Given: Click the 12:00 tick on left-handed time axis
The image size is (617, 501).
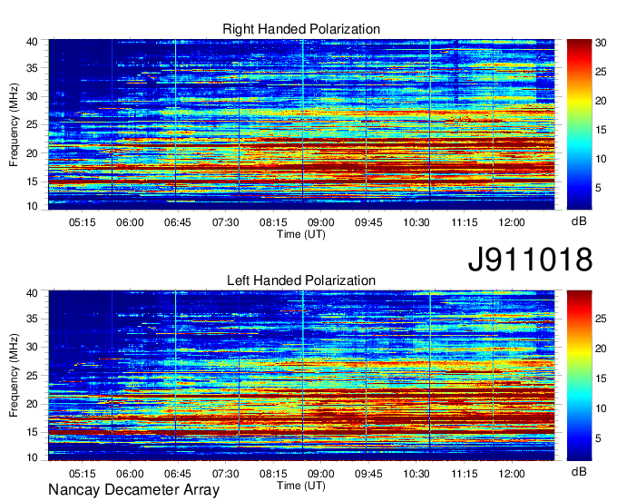Looking at the screenshot, I should tap(512, 474).
